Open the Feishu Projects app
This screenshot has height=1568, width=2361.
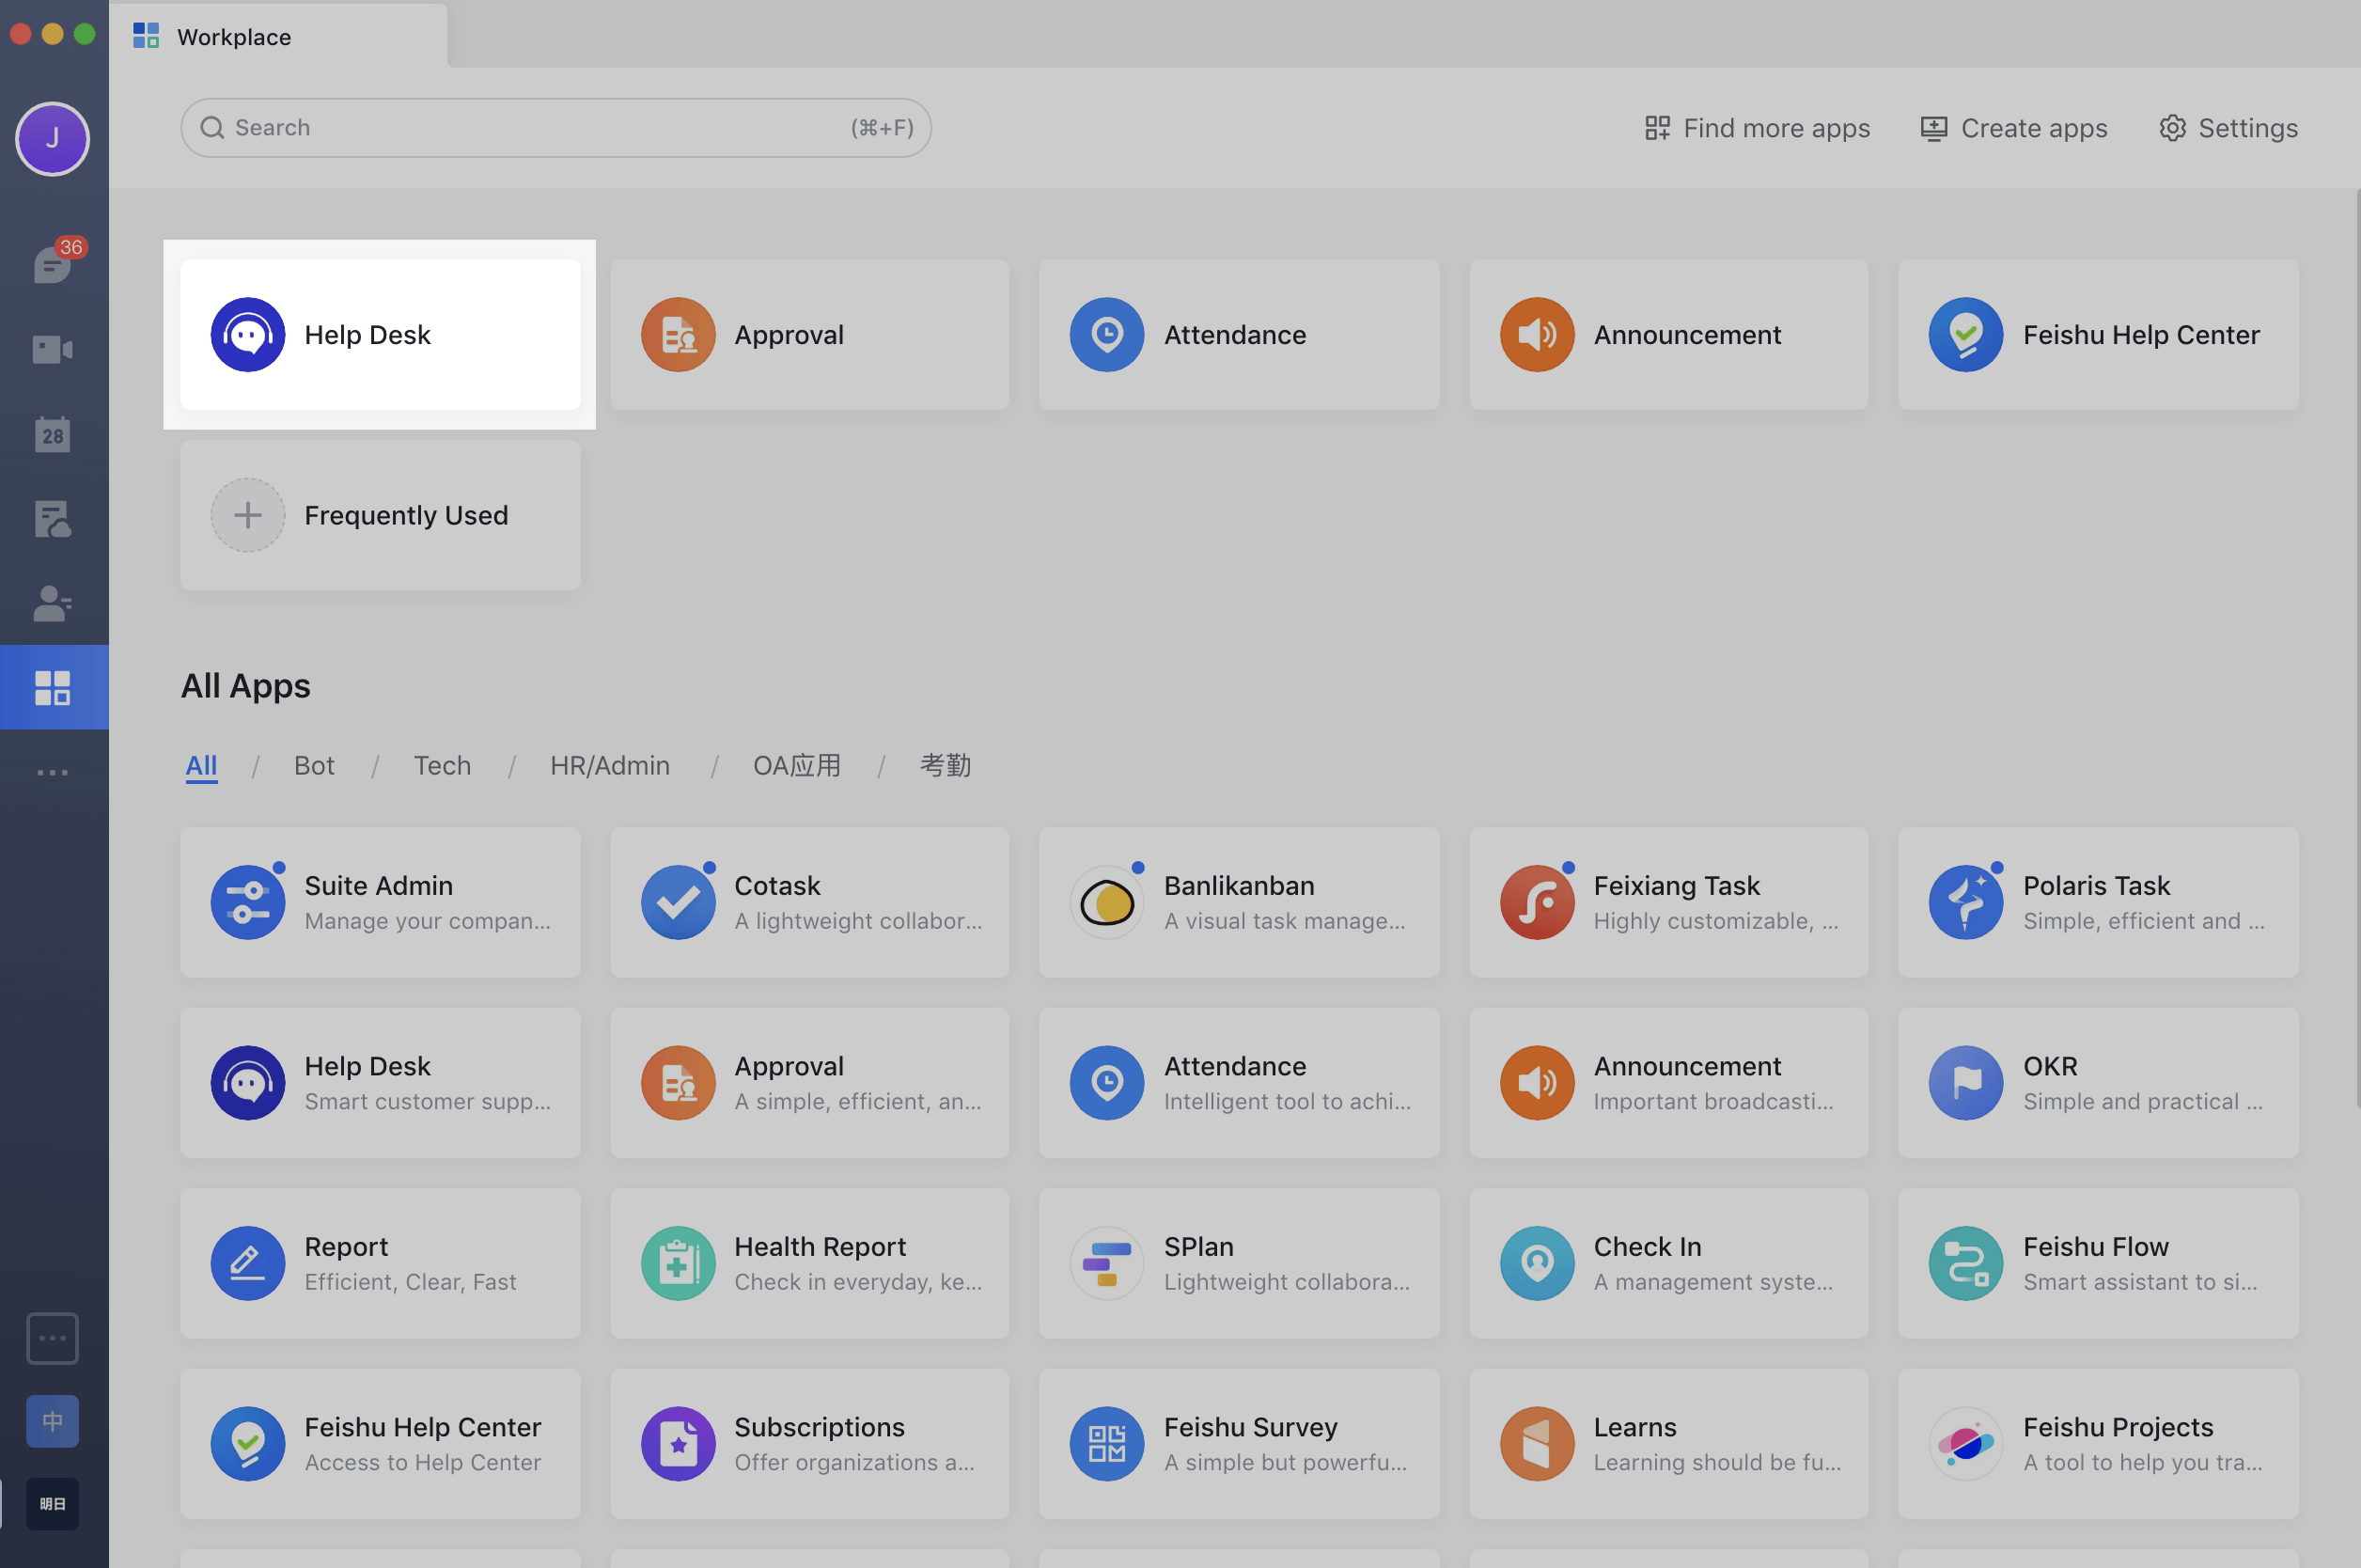pos(2098,1444)
